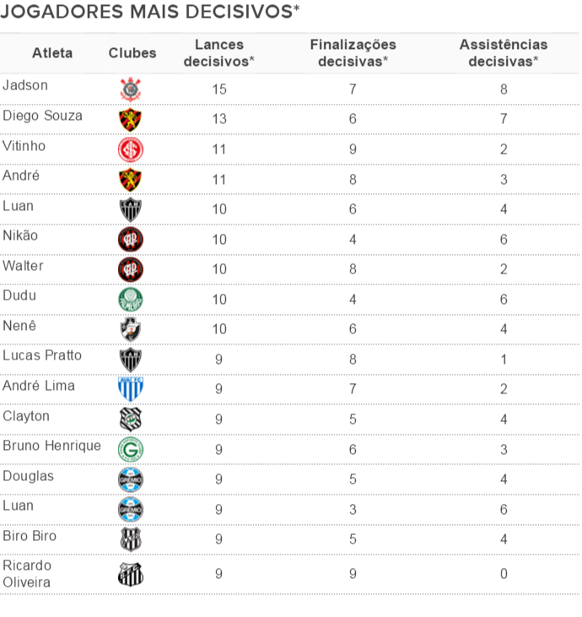Click the Corinthians crest beside Jadson
The height and width of the screenshot is (617, 582).
[130, 89]
